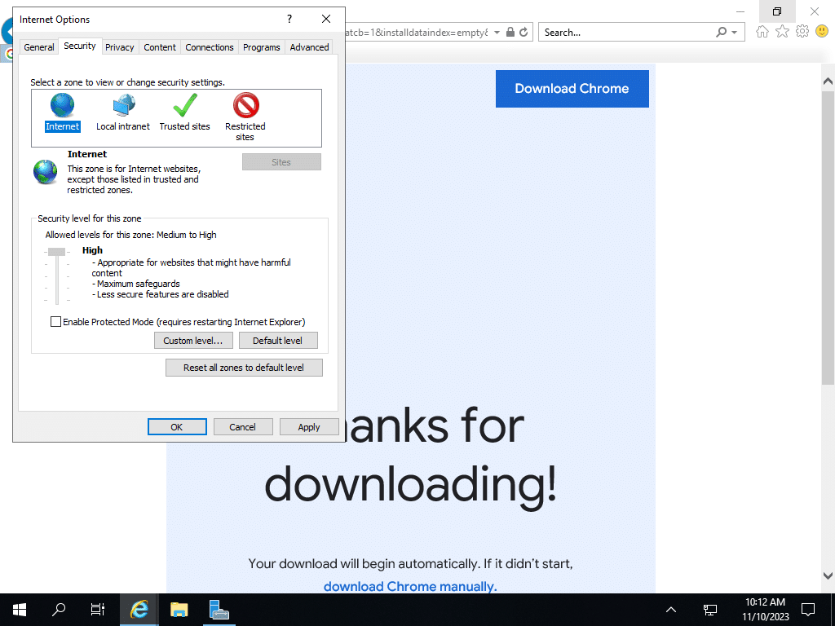The image size is (835, 626).
Task: Expand the address bar dropdown arrow
Action: click(497, 32)
